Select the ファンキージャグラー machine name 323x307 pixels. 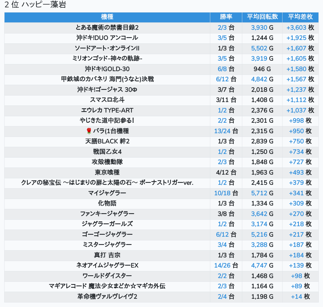(x=107, y=214)
